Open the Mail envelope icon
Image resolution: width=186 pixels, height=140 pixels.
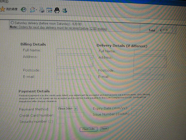coord(33,10)
